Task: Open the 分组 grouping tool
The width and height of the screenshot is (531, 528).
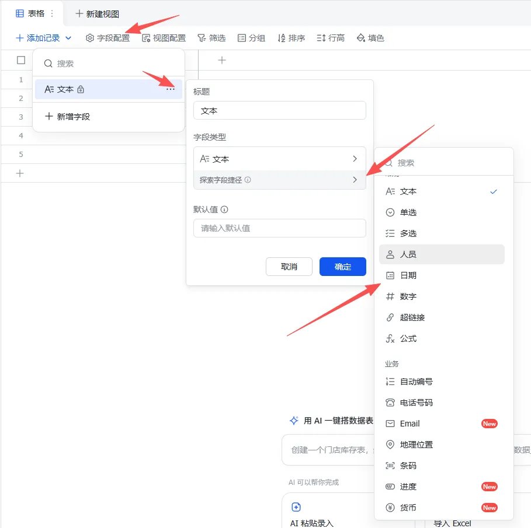Action: coord(251,38)
